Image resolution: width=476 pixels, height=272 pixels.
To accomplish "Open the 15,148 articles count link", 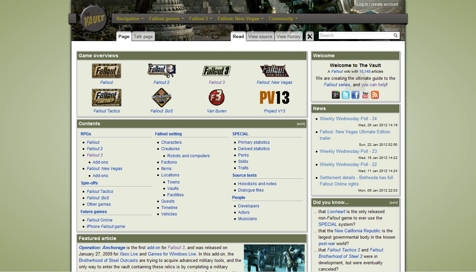I will pyautogui.click(x=365, y=71).
